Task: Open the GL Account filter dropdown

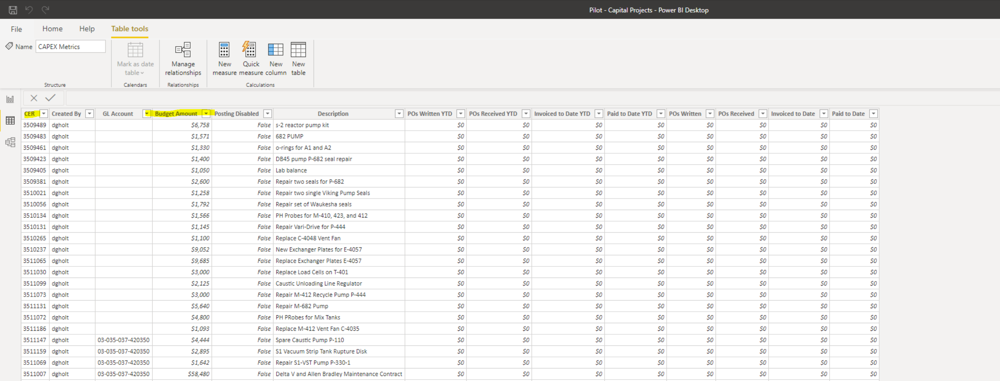Action: (x=147, y=113)
